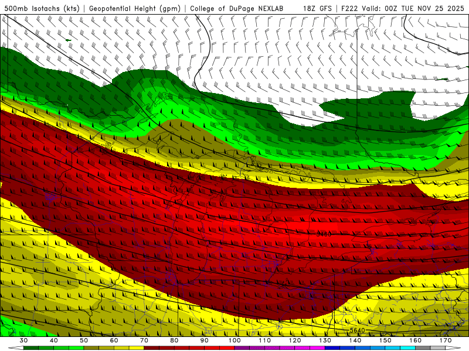Click the 'F222' forecast hour label
Screen dimensions: 469x351
pos(349,8)
